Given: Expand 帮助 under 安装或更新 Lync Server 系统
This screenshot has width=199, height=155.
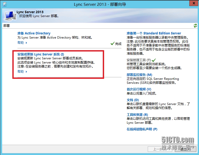Looking at the screenshot, I should [22, 71].
